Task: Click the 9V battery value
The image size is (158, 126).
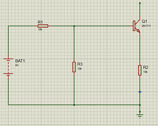Action: coord(17,65)
